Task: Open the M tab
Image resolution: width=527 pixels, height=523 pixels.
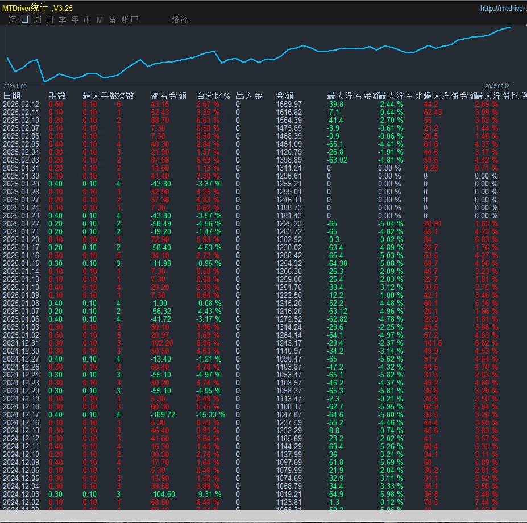Action: (99, 20)
